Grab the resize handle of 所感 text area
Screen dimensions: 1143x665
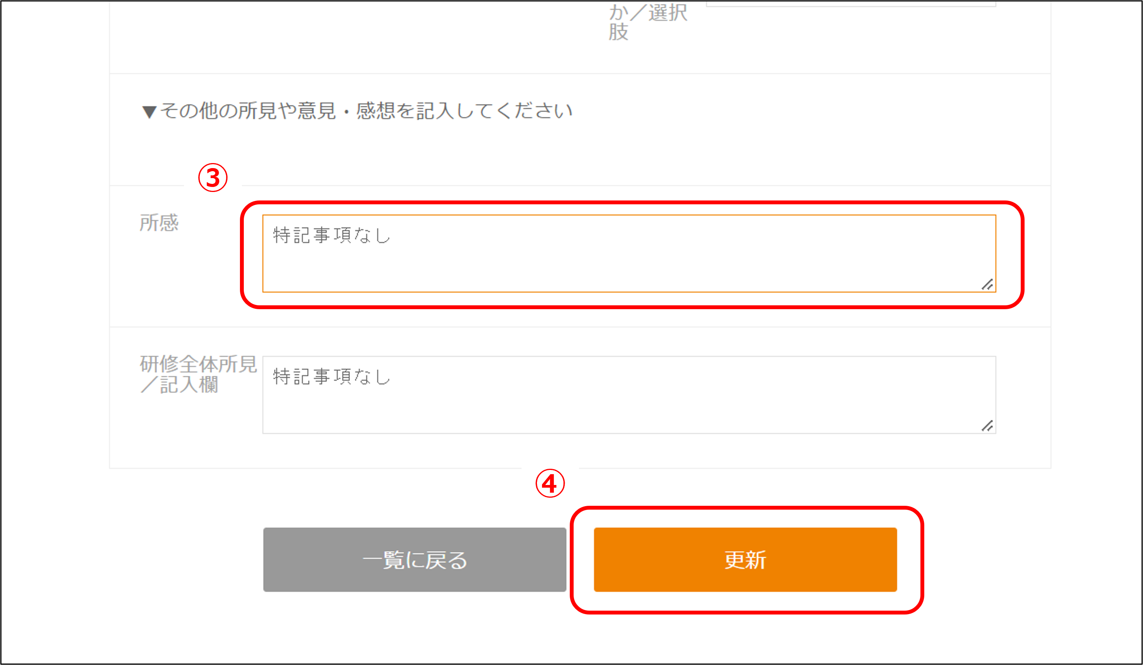point(987,285)
